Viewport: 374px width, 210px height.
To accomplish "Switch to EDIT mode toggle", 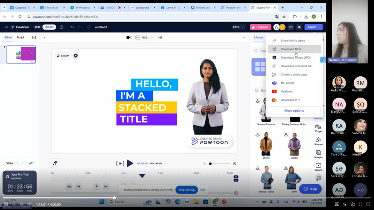I will (x=38, y=27).
